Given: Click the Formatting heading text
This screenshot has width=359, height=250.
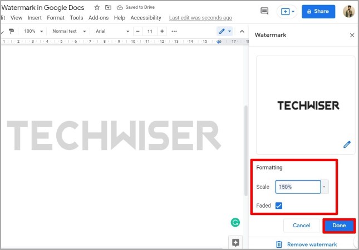Looking at the screenshot, I should point(269,168).
